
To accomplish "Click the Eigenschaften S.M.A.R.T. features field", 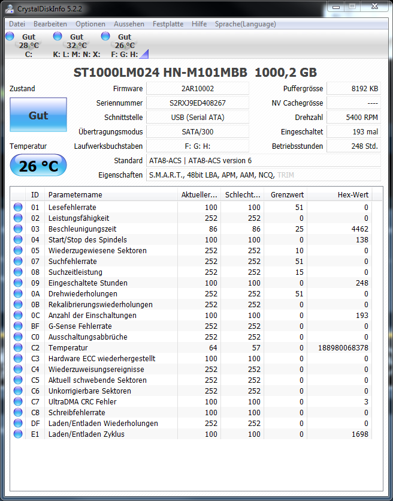I will coord(264,175).
